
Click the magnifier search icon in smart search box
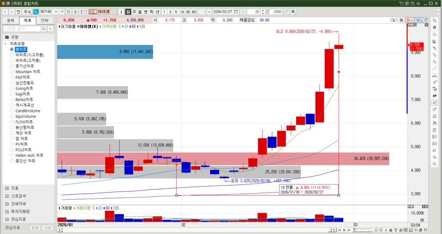coord(44,28)
